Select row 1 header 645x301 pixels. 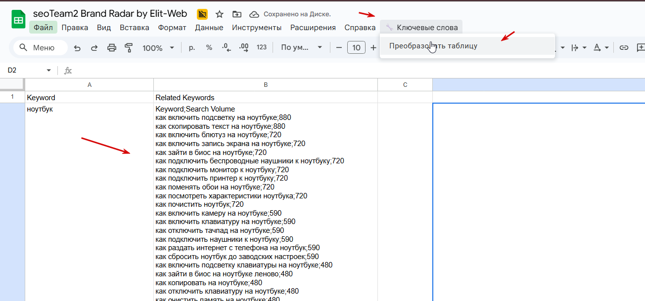[12, 97]
